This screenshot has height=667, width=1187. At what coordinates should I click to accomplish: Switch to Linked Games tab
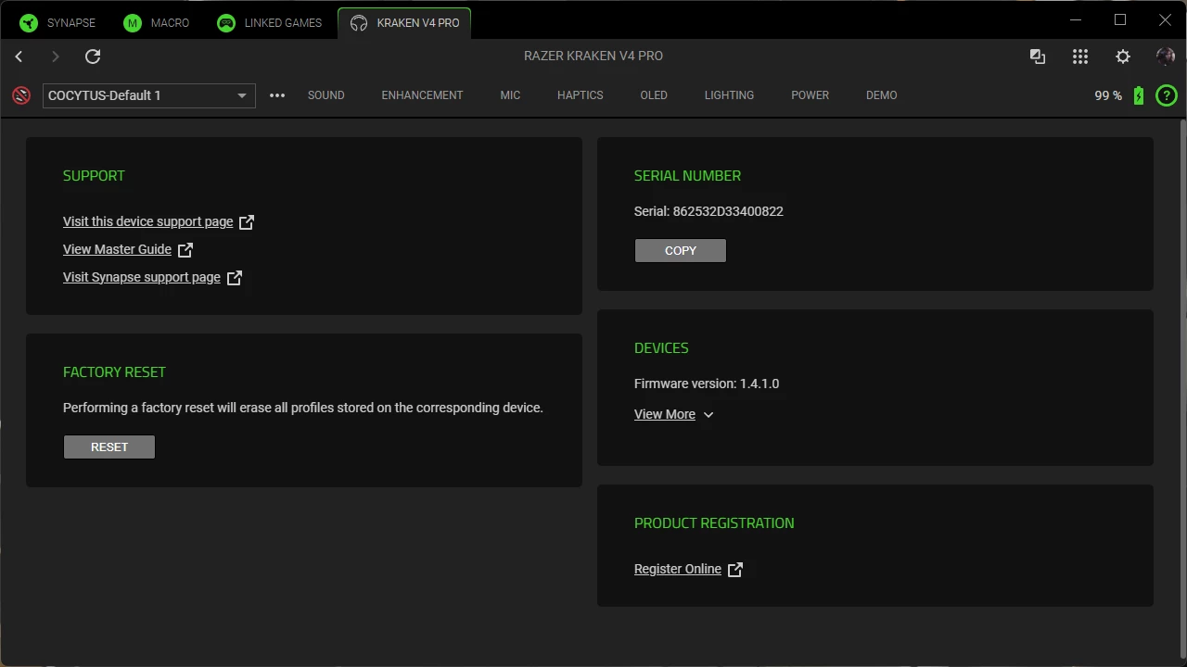[x=269, y=23]
